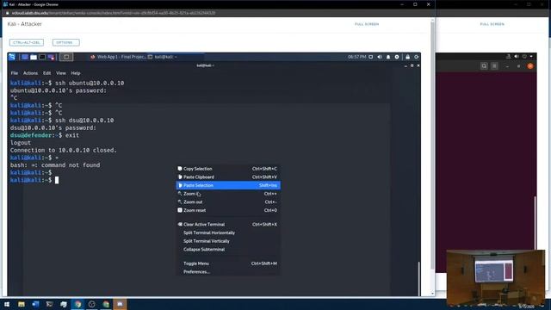Click the workspace switcher box in Kali panel
This screenshot has width=551, height=310.
(66, 57)
